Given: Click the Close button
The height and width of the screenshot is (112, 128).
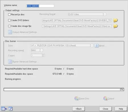Looking at the screenshot, I should pyautogui.click(x=106, y=109).
